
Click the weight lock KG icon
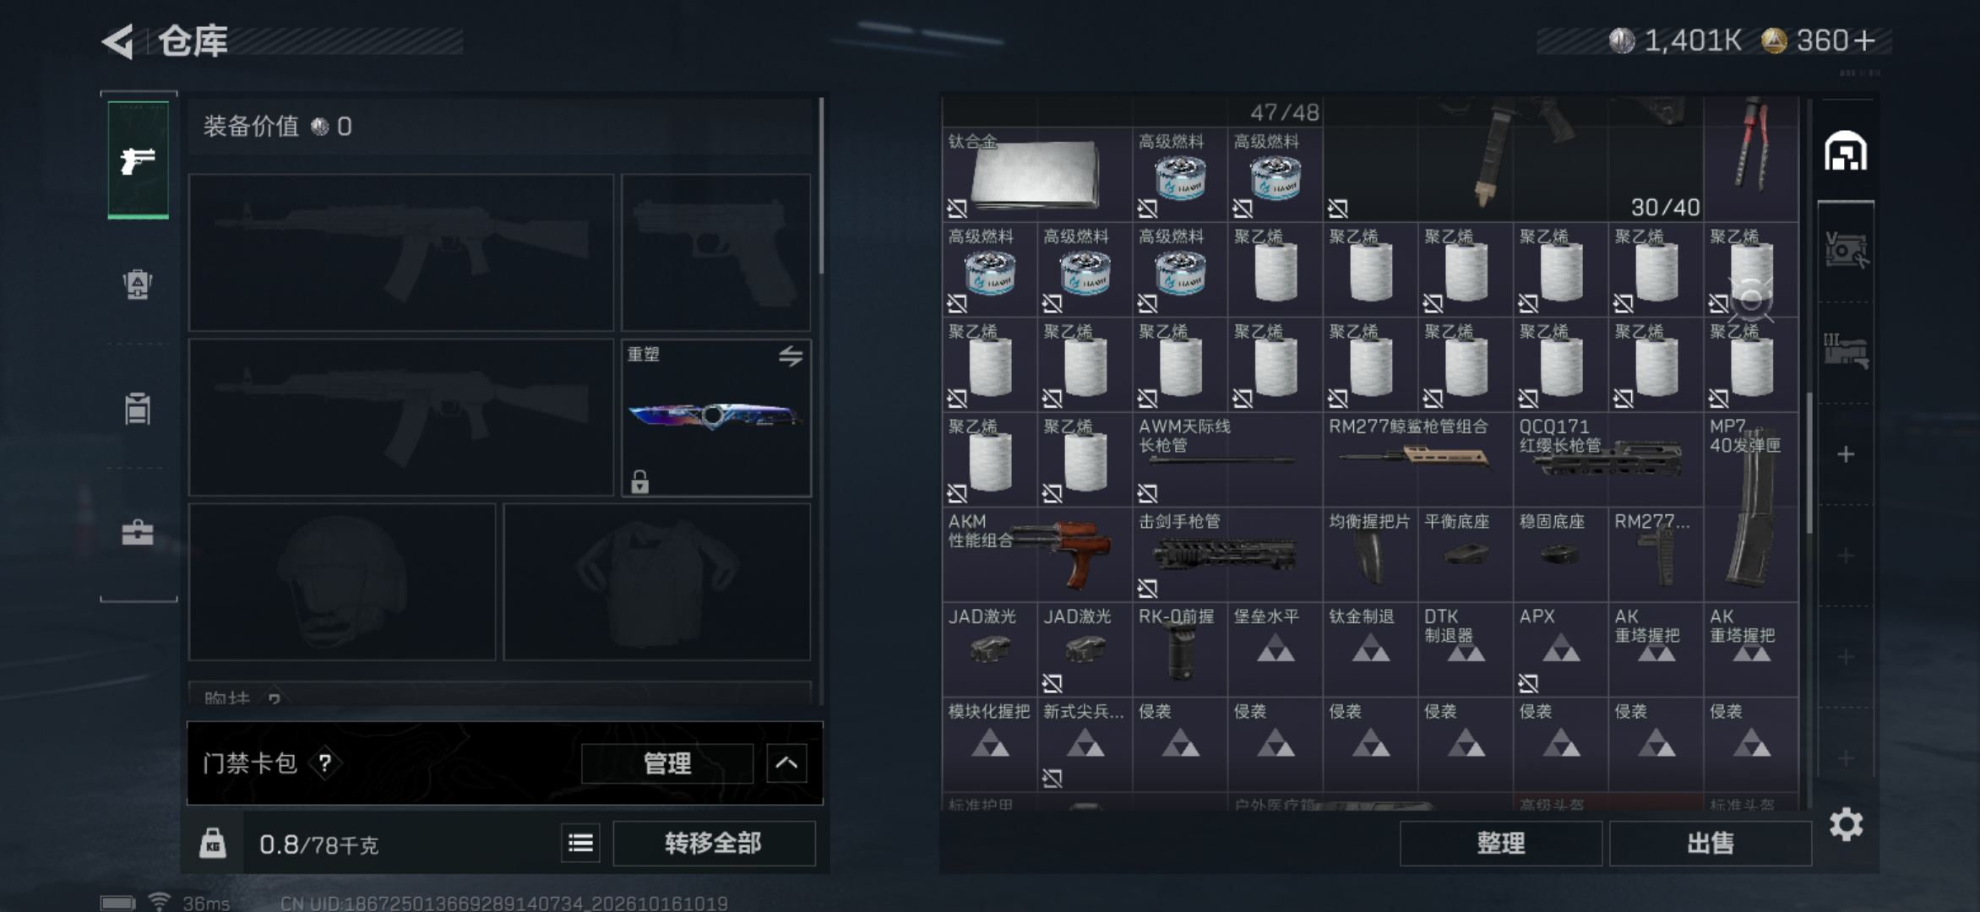coord(213,843)
